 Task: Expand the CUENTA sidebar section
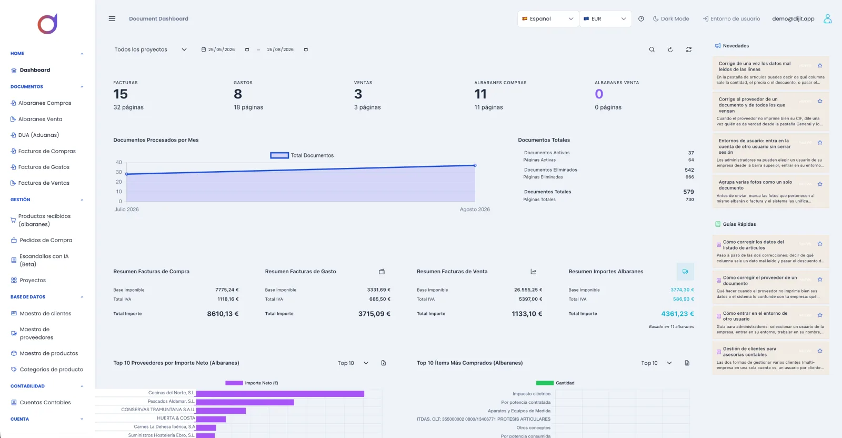pos(47,419)
